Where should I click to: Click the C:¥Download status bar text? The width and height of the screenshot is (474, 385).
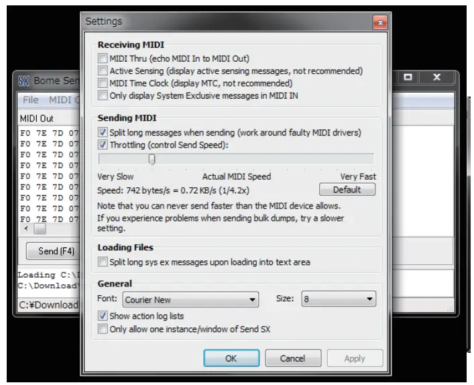[48, 305]
